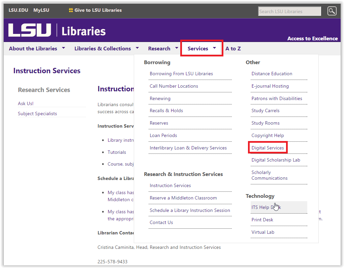This screenshot has width=344, height=268.
Task: Click the phone number 225-578-9433
Action: 112,262
